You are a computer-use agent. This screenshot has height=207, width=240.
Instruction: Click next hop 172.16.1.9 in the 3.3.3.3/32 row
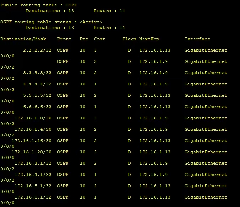(154, 73)
